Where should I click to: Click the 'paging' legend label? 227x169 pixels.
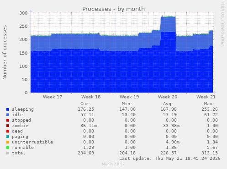tap(20, 137)
